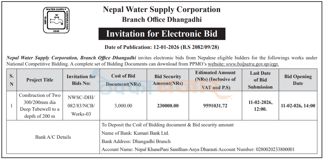This screenshot has width=324, height=159.
Task: Click the Invitation for Electronic Bid banner
Action: point(162,34)
